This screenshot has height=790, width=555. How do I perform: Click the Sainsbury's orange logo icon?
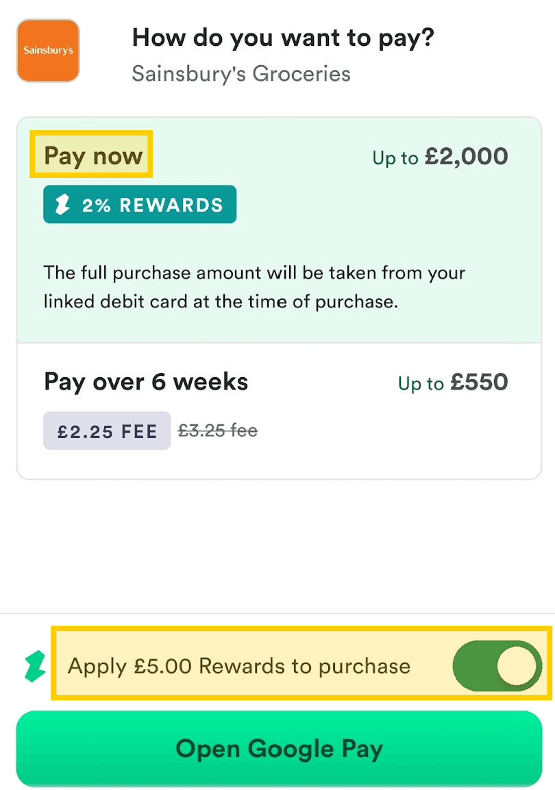(x=48, y=51)
